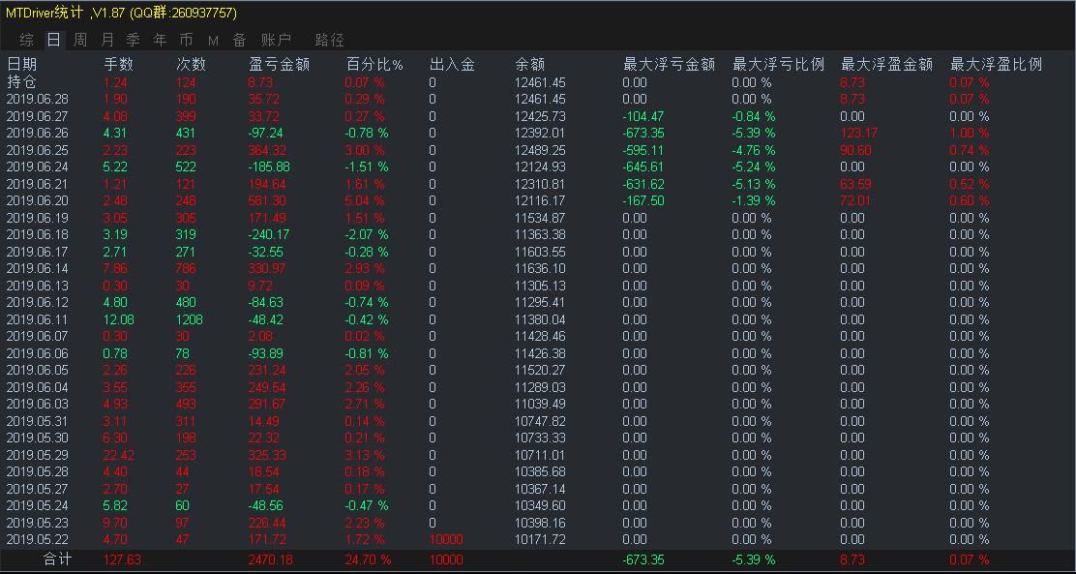Screen dimensions: 1076x574
Task: Click the 合计 total row label
Action: point(57,559)
